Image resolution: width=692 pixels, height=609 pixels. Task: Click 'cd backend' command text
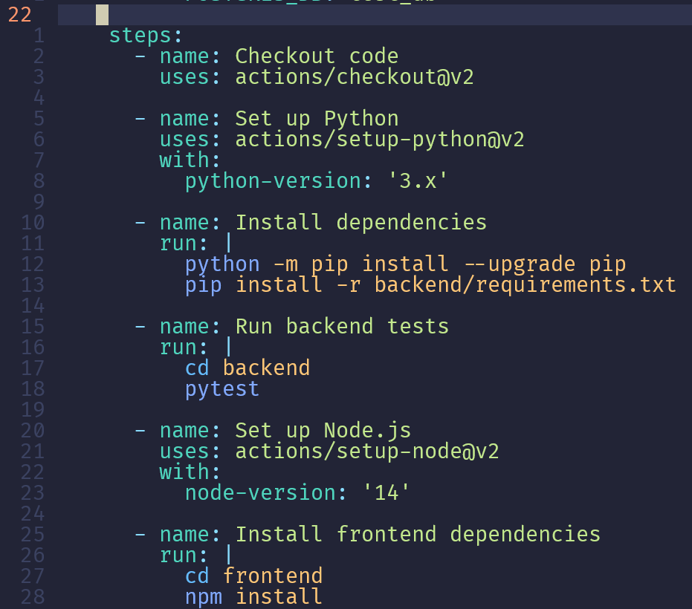[247, 368]
